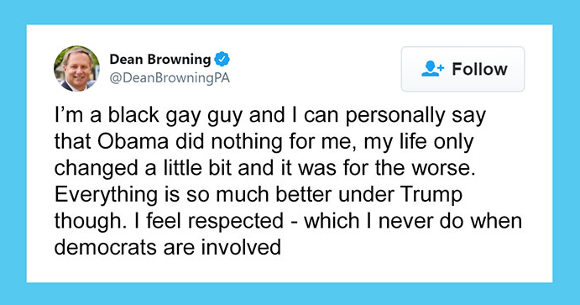Click the blue verified checkmark badge

click(222, 59)
